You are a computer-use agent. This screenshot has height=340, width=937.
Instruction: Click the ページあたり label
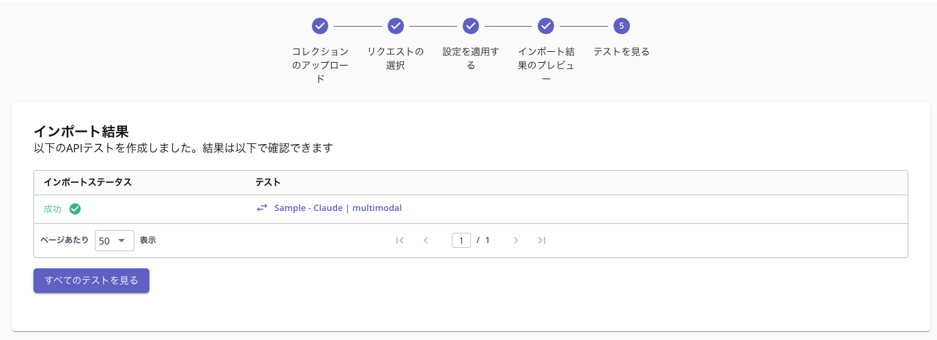point(65,240)
